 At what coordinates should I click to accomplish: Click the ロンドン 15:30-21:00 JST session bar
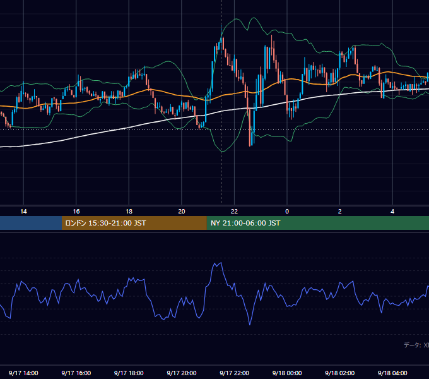[134, 223]
